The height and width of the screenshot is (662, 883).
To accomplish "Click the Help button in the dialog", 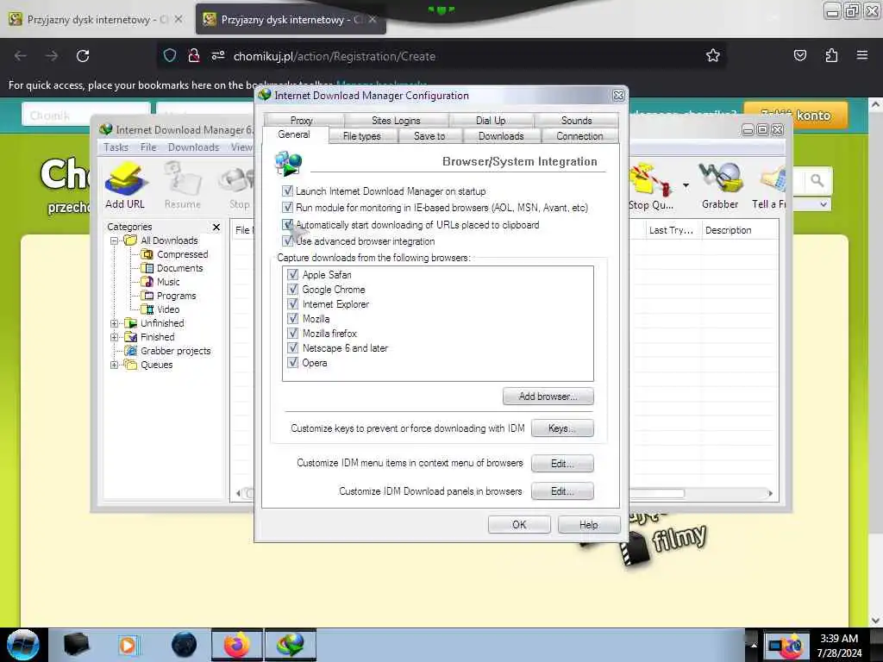I will (x=588, y=525).
